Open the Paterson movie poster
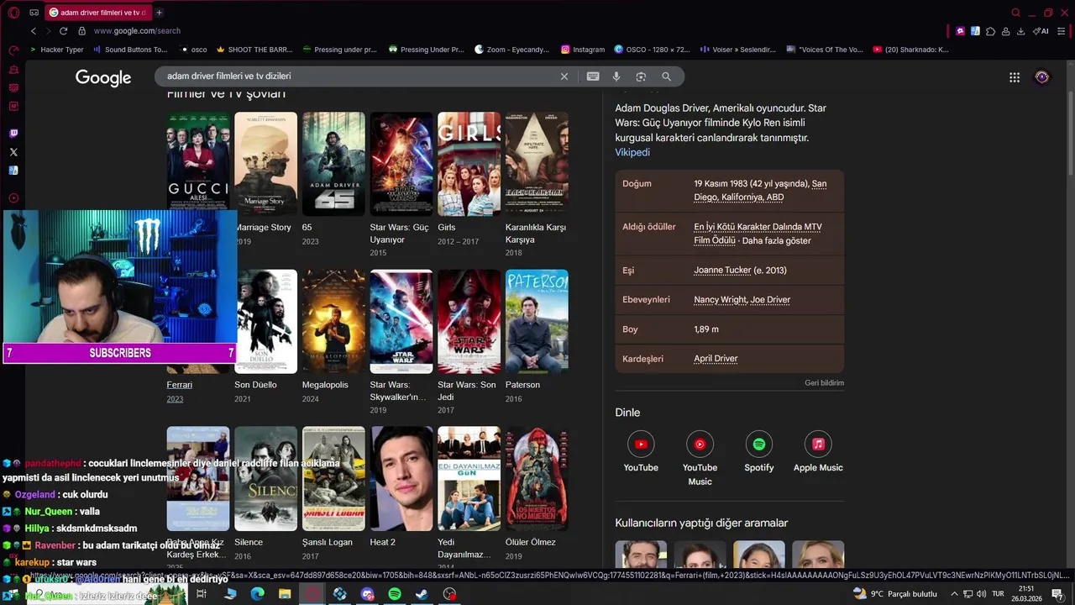This screenshot has height=605, width=1075. click(537, 321)
